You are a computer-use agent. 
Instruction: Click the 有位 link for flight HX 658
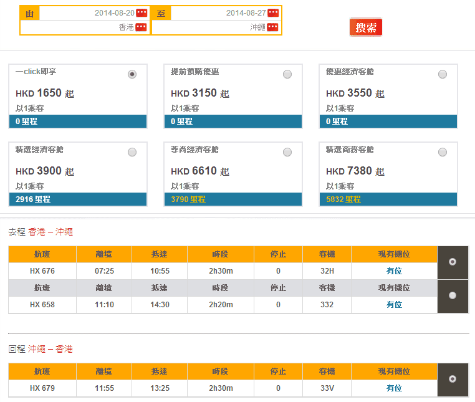[394, 305]
